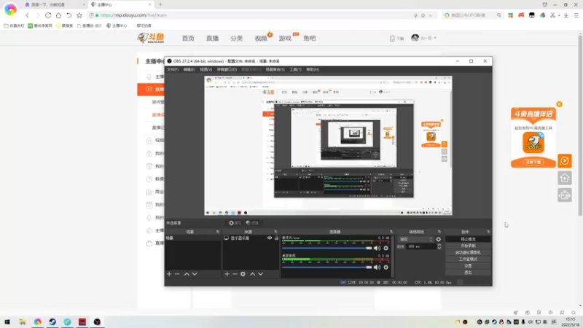Viewport: 583px width, 328px height.
Task: Select 显示器采集 source row
Action: click(x=251, y=238)
